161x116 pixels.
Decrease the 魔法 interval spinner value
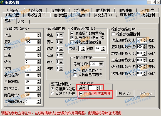point(38,43)
